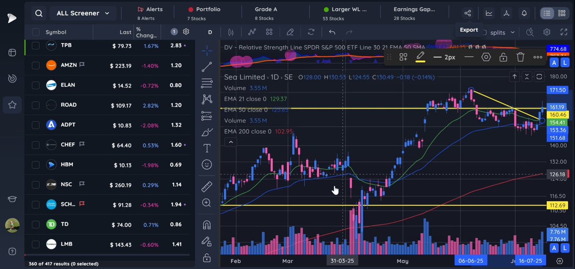
Task: Select the trend line drawing tool
Action: click(207, 67)
